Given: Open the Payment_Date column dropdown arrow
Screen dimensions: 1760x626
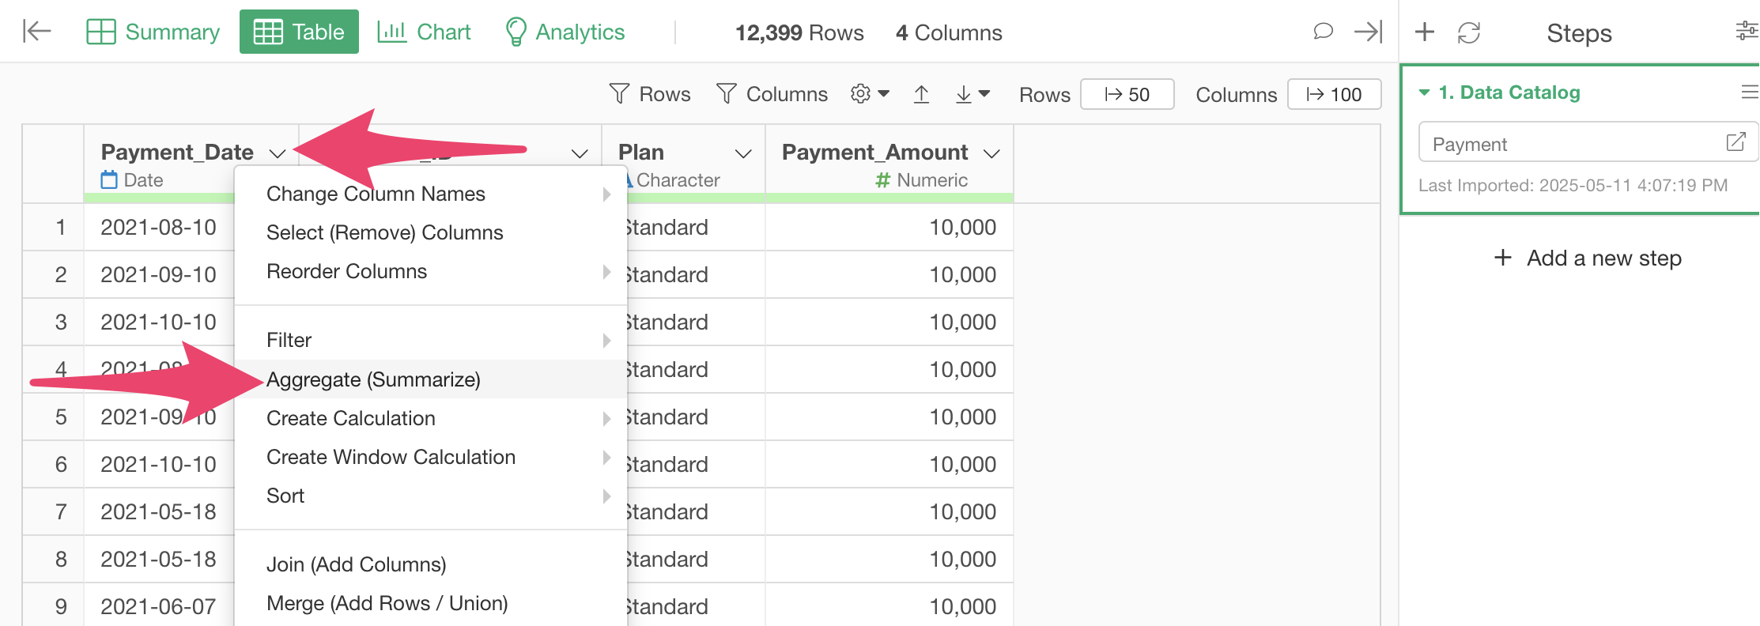Looking at the screenshot, I should (277, 153).
